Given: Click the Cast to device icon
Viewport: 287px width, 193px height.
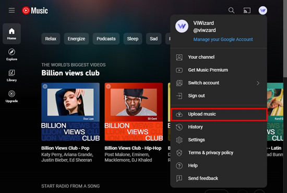Looking at the screenshot, I should 247,10.
